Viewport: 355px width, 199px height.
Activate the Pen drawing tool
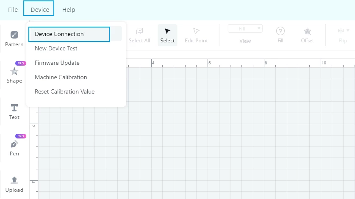[x=14, y=148]
